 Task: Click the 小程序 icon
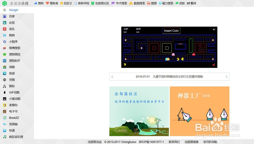point(5,42)
